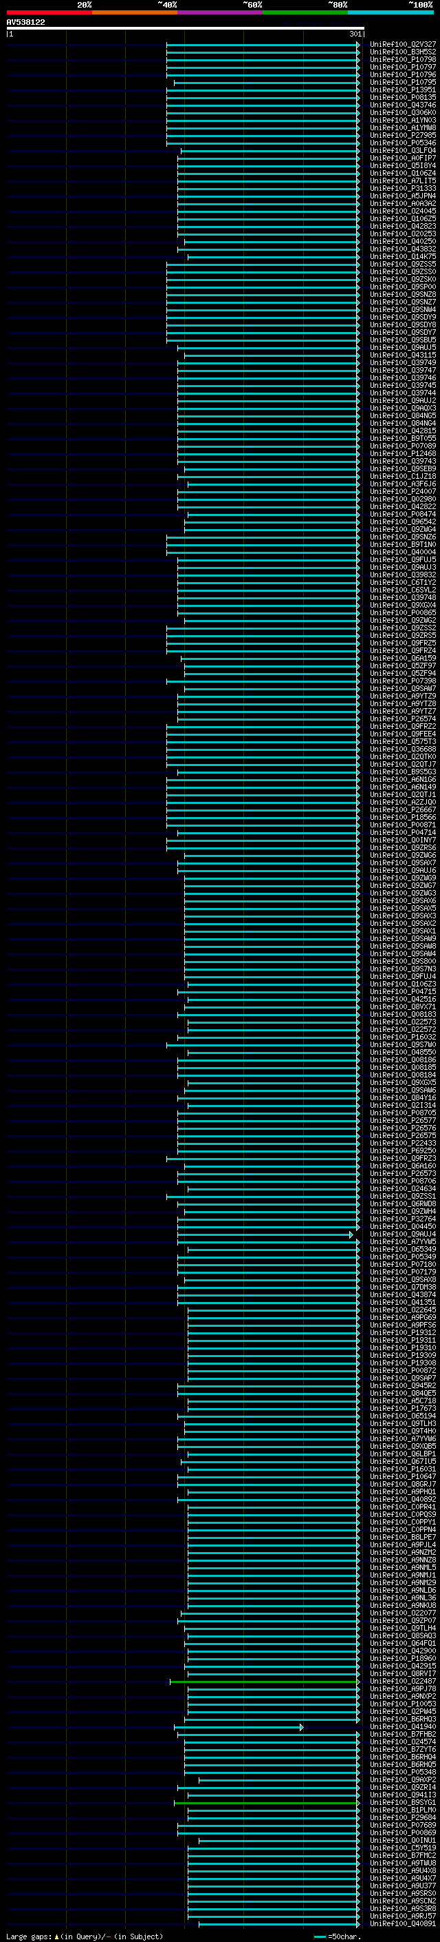The height and width of the screenshot is (1942, 440).
Task: Click the orange ~40% identity legend bar
Action: tap(135, 12)
